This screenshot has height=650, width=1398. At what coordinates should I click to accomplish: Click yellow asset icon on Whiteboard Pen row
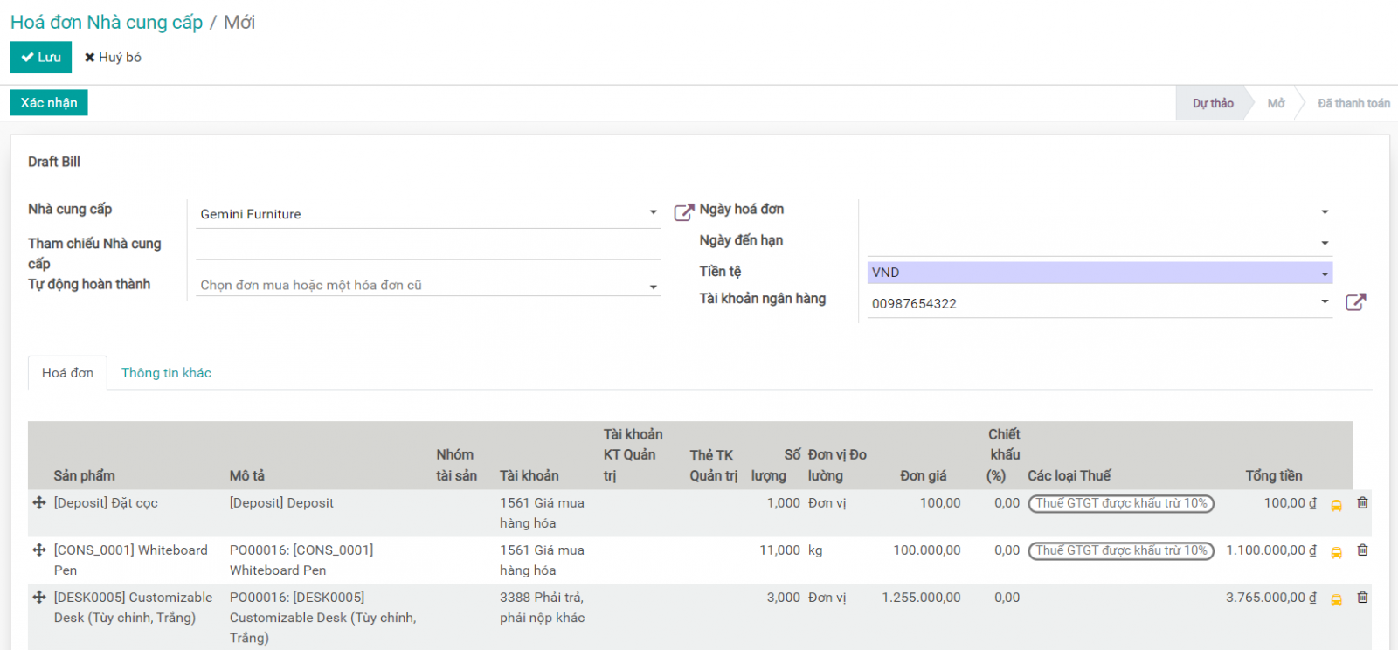(x=1336, y=552)
